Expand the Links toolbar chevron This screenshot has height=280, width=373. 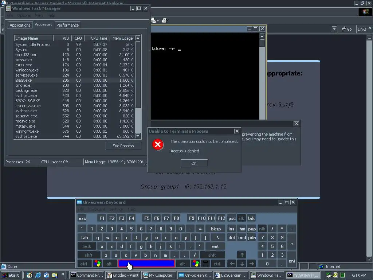[x=370, y=28]
